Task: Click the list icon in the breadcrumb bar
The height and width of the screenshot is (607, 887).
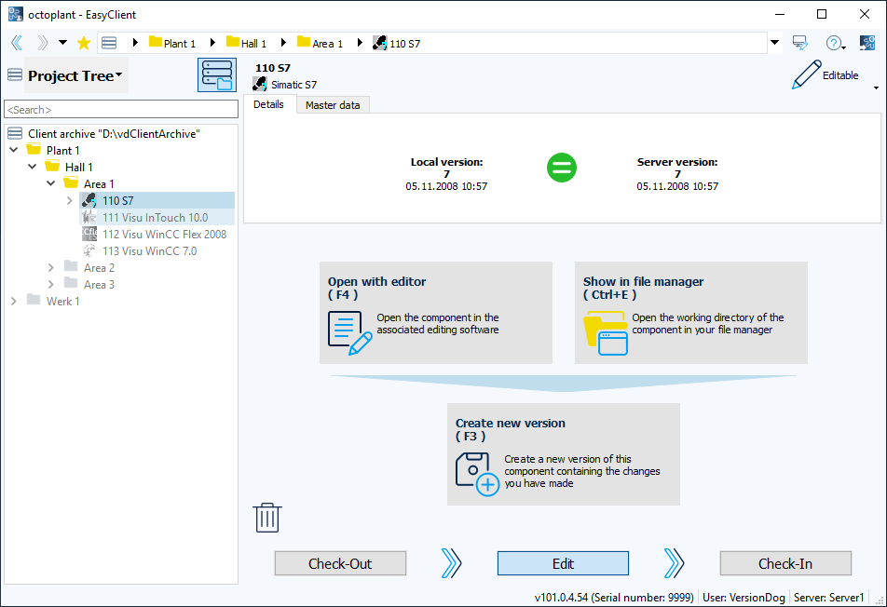Action: click(109, 42)
